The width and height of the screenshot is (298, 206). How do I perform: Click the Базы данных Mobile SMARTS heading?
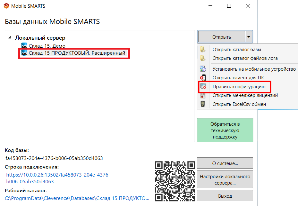pos(52,21)
